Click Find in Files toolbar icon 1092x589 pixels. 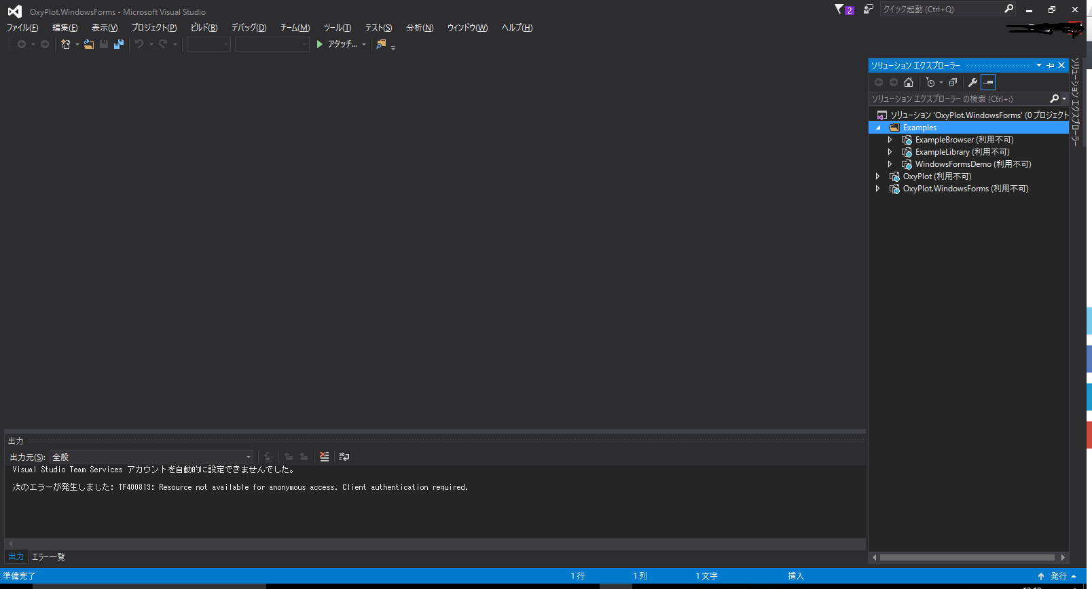[x=381, y=44]
